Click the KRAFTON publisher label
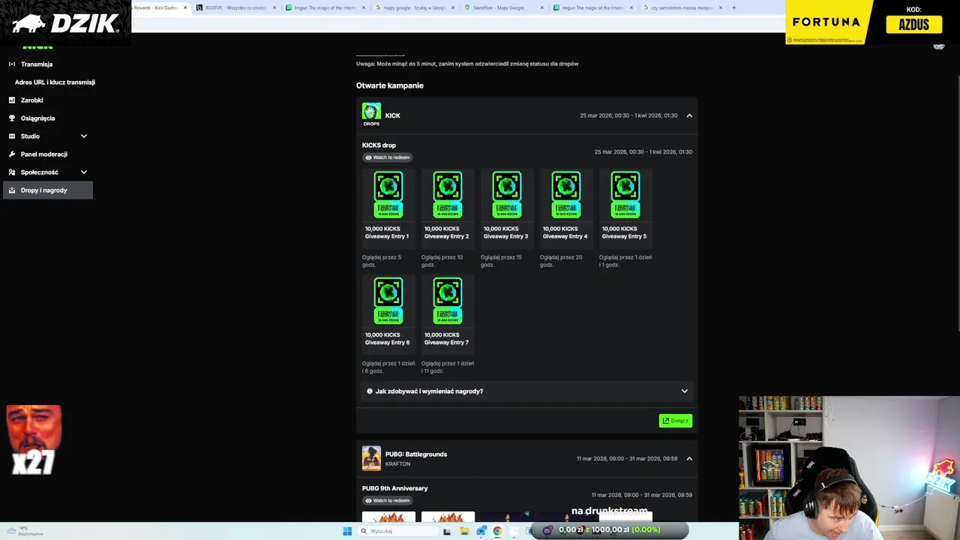The height and width of the screenshot is (540, 960). coord(397,464)
